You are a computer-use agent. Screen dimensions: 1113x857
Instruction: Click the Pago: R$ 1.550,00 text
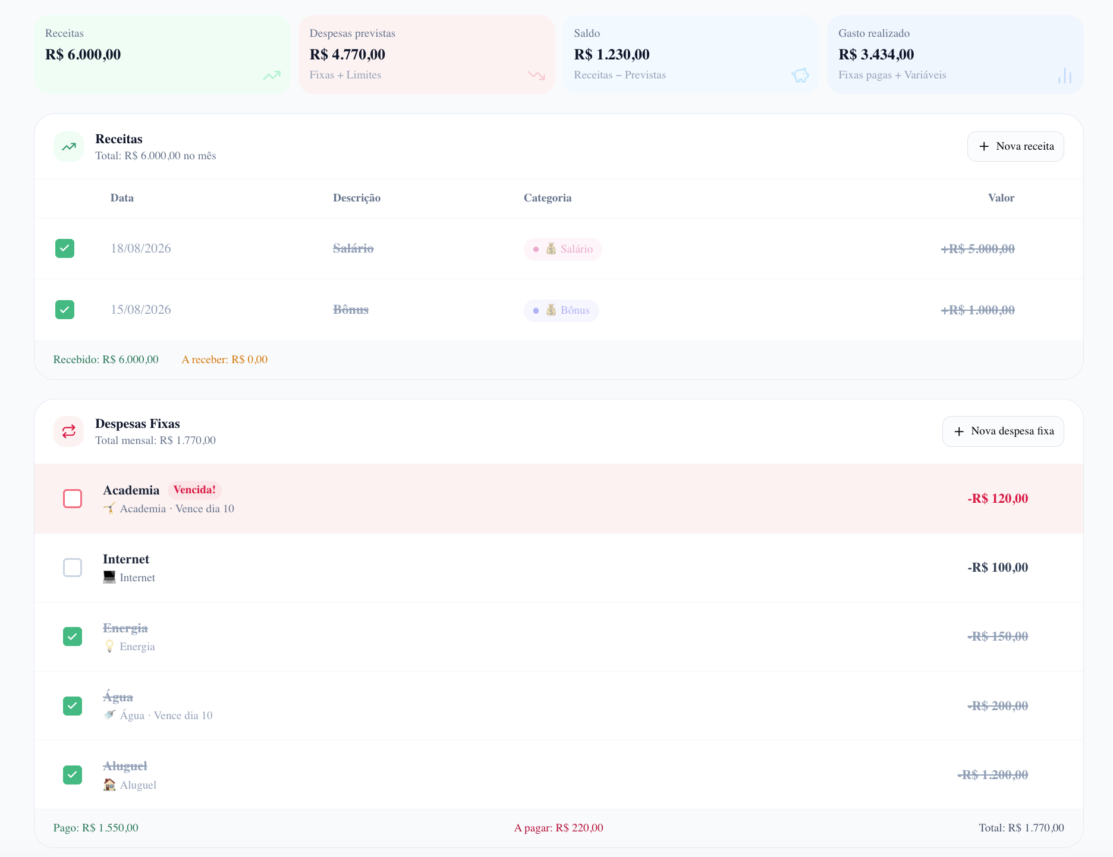[96, 828]
